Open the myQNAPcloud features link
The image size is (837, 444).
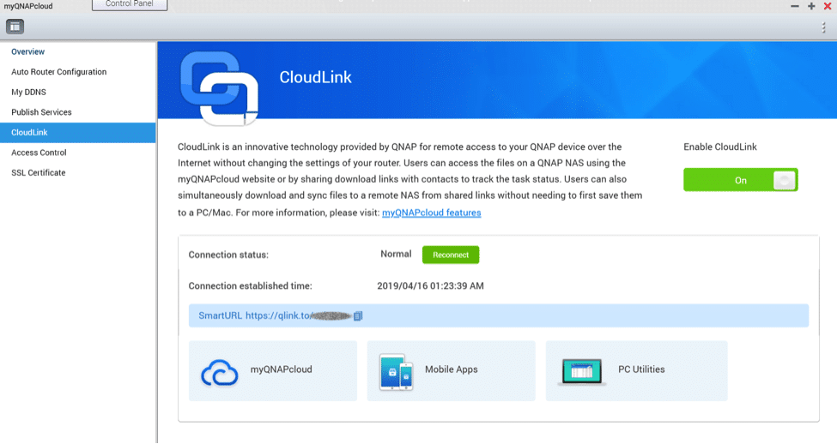click(x=431, y=213)
